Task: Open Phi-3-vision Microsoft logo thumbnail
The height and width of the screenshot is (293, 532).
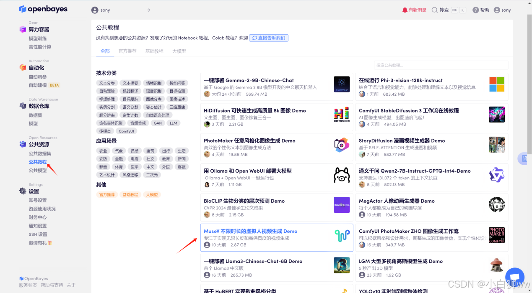Action: (497, 84)
